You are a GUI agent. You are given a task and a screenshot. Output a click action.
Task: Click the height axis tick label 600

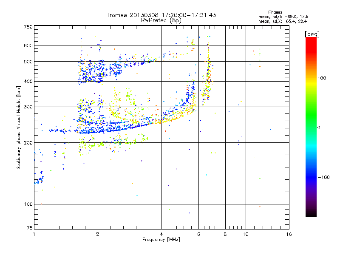tap(28, 45)
